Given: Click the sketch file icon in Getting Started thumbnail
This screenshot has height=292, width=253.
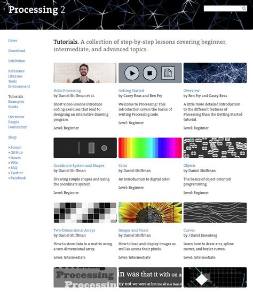Looking at the screenshot, I should click(168, 73).
